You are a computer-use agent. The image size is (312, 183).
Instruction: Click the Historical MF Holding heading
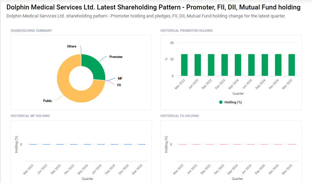[30, 116]
